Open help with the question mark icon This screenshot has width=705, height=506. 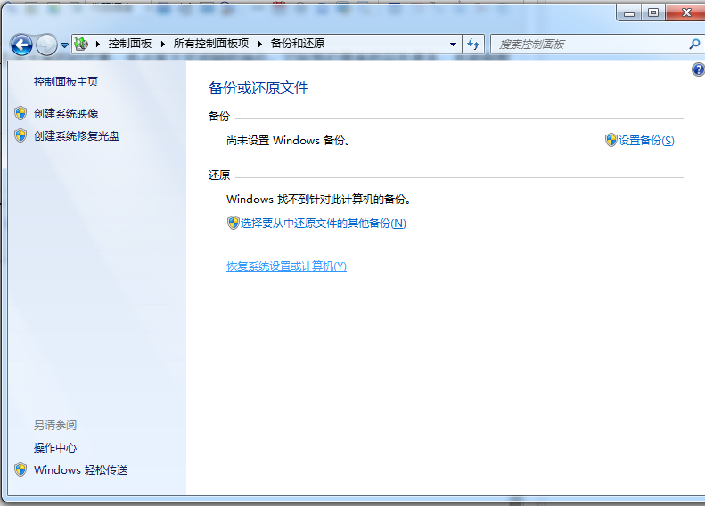coord(698,69)
